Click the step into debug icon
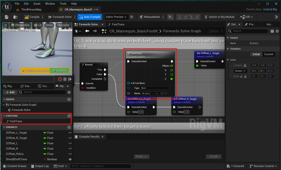Screen dimensions: 281x170 tap(191, 17)
